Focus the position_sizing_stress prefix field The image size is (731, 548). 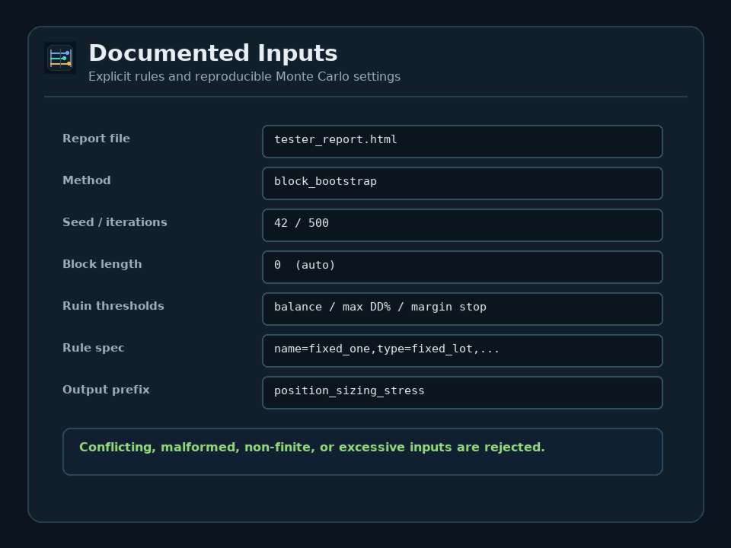point(462,393)
